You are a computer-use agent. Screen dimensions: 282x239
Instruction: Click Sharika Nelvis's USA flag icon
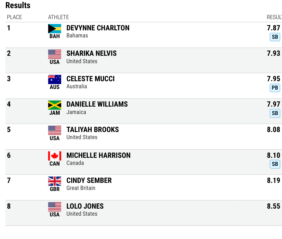(55, 54)
